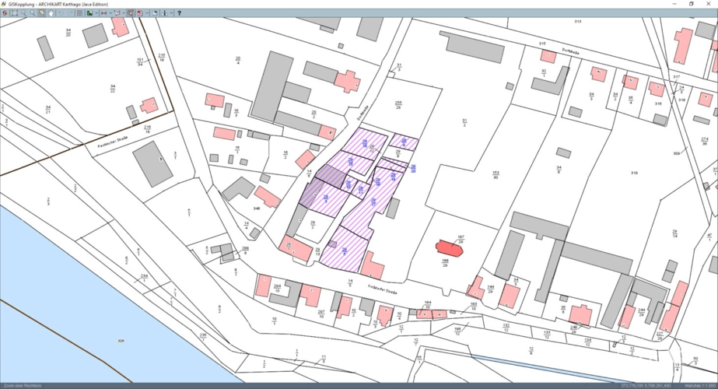The height and width of the screenshot is (389, 718).
Task: Toggle the object selection cursor tool
Action: (130, 13)
